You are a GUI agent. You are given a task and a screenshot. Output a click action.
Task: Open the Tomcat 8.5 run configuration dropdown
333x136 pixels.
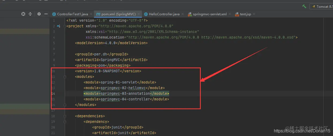tap(321, 6)
